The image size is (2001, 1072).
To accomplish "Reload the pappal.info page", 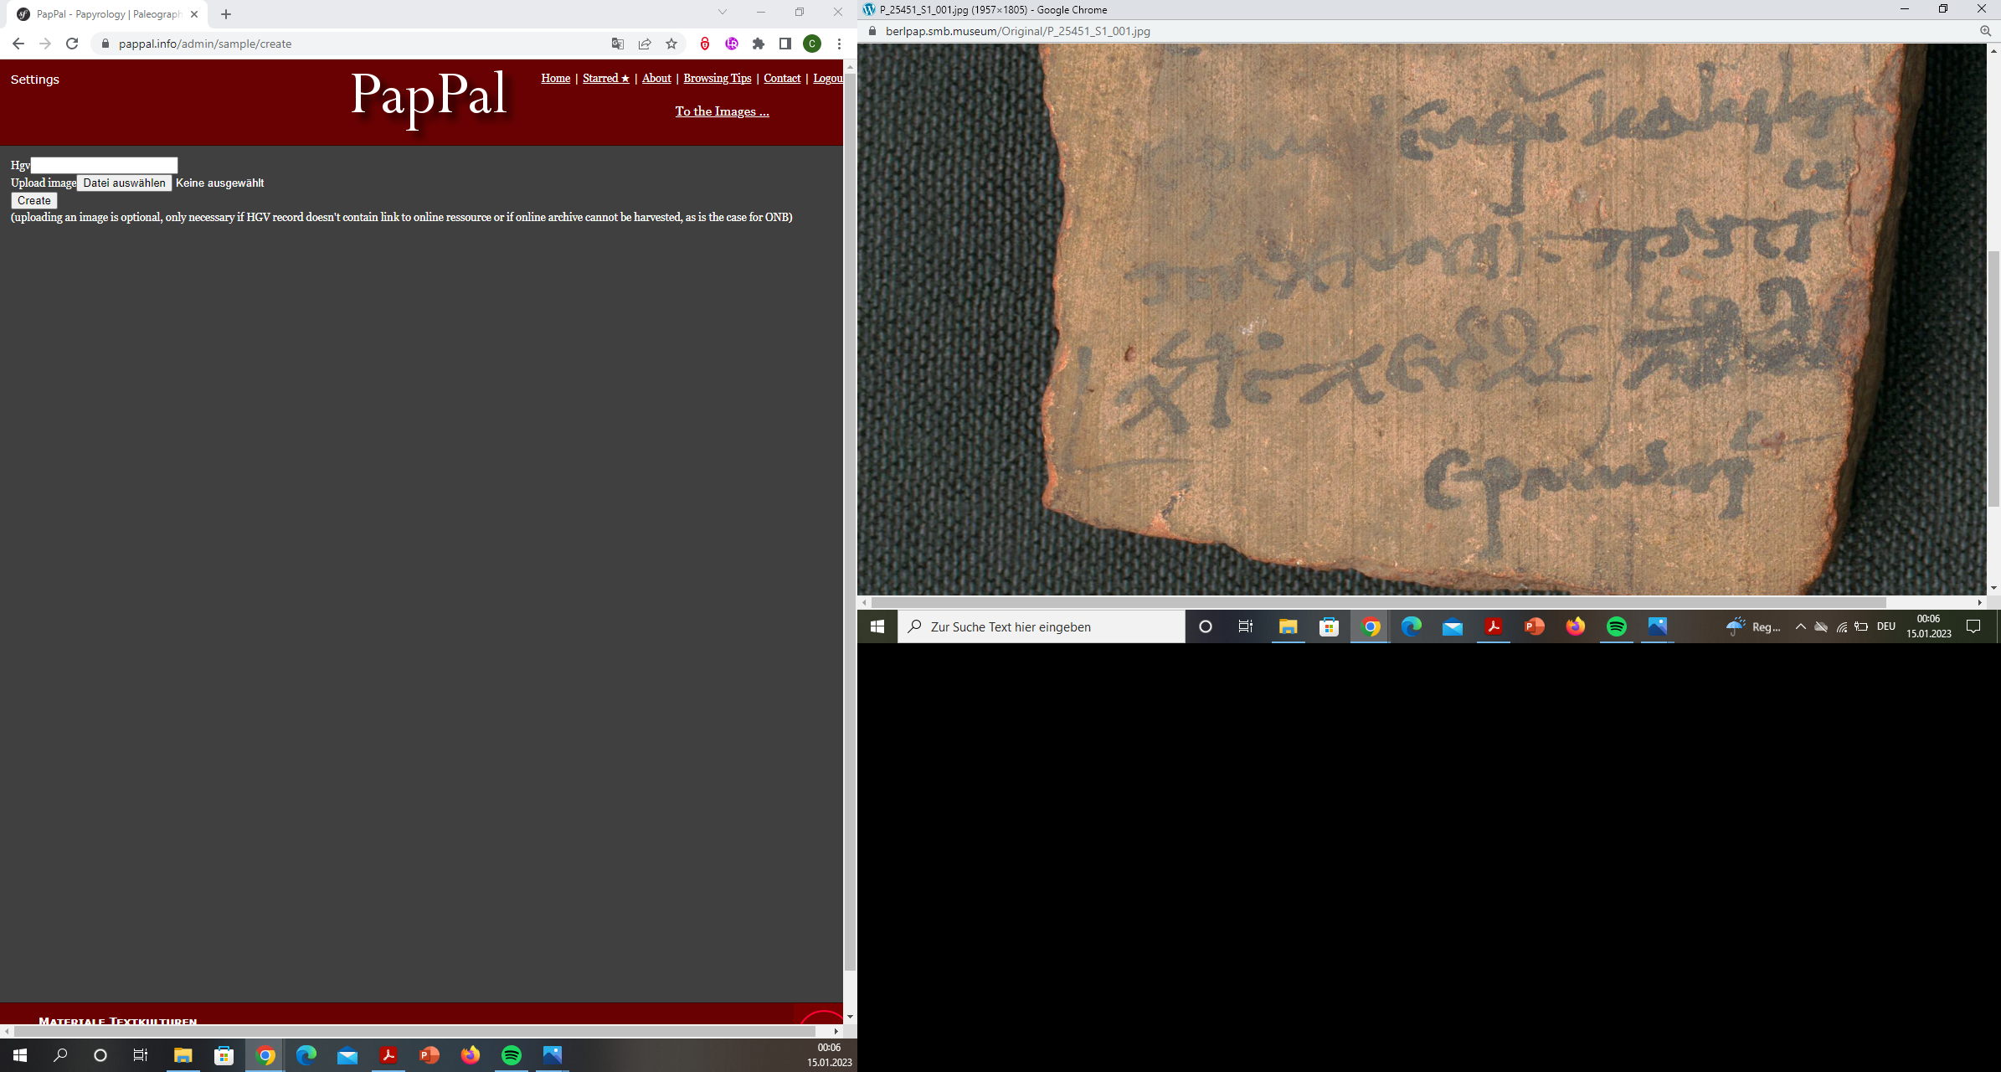I will coord(72,44).
